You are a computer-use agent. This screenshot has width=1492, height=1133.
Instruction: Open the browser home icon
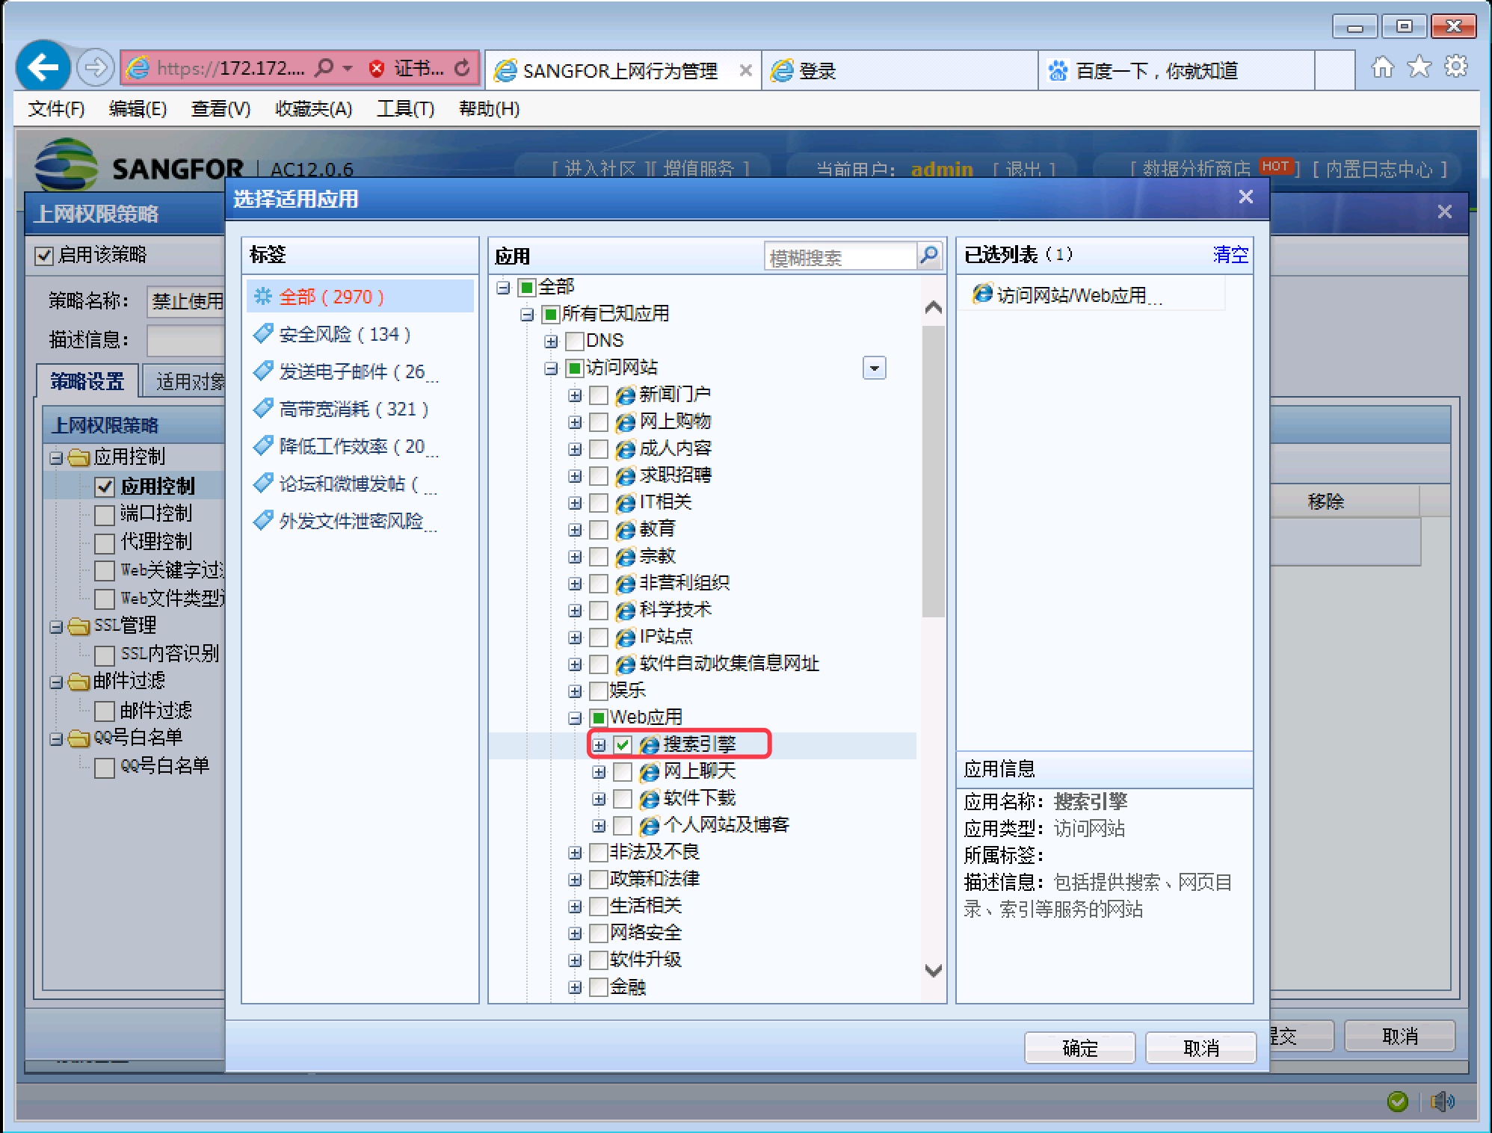tap(1382, 68)
